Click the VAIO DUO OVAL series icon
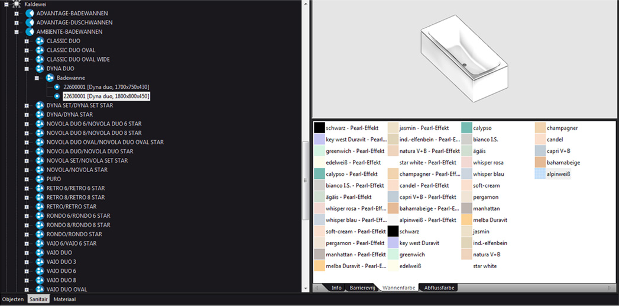The height and width of the screenshot is (306, 619). click(40, 289)
